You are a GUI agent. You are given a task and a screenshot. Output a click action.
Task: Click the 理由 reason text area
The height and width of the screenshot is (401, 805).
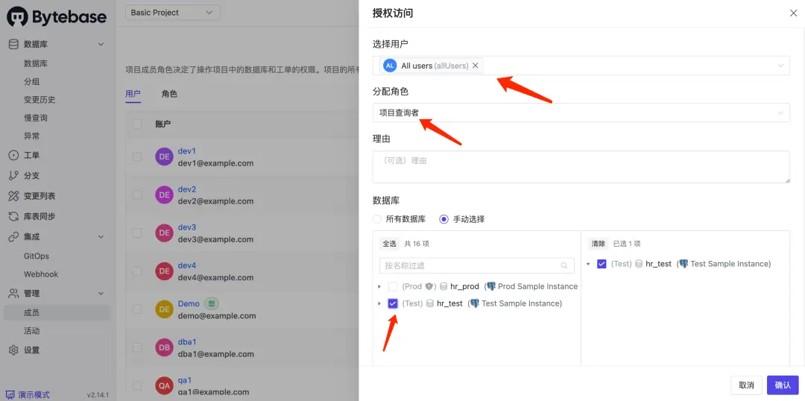pos(581,167)
